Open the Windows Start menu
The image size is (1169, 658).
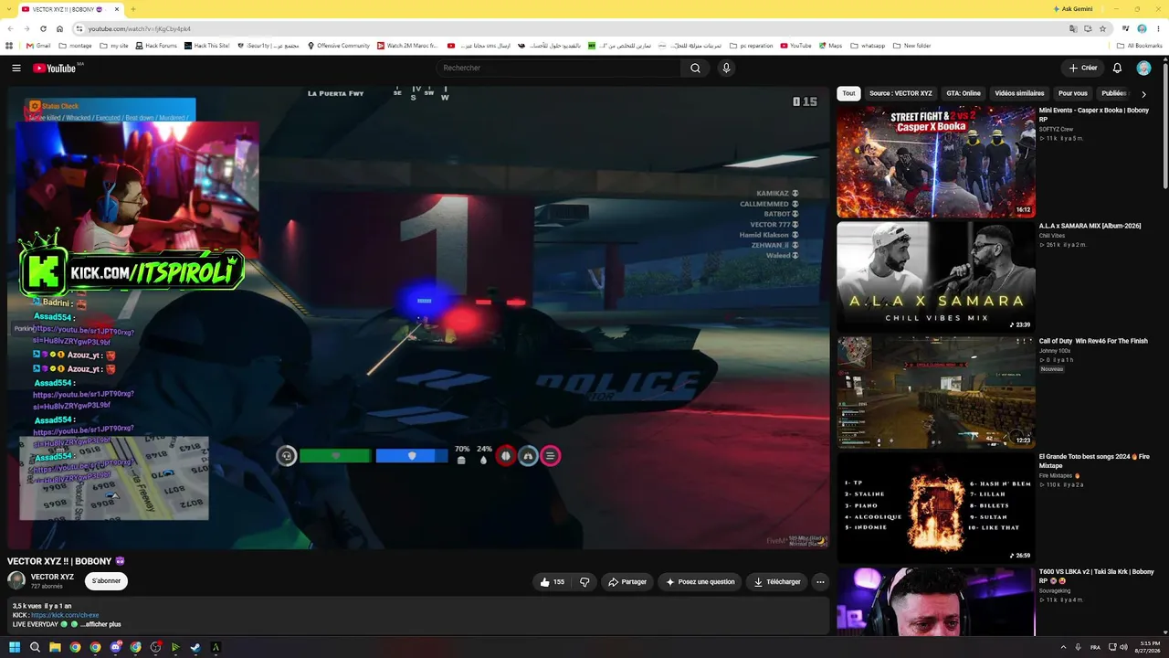tap(15, 647)
